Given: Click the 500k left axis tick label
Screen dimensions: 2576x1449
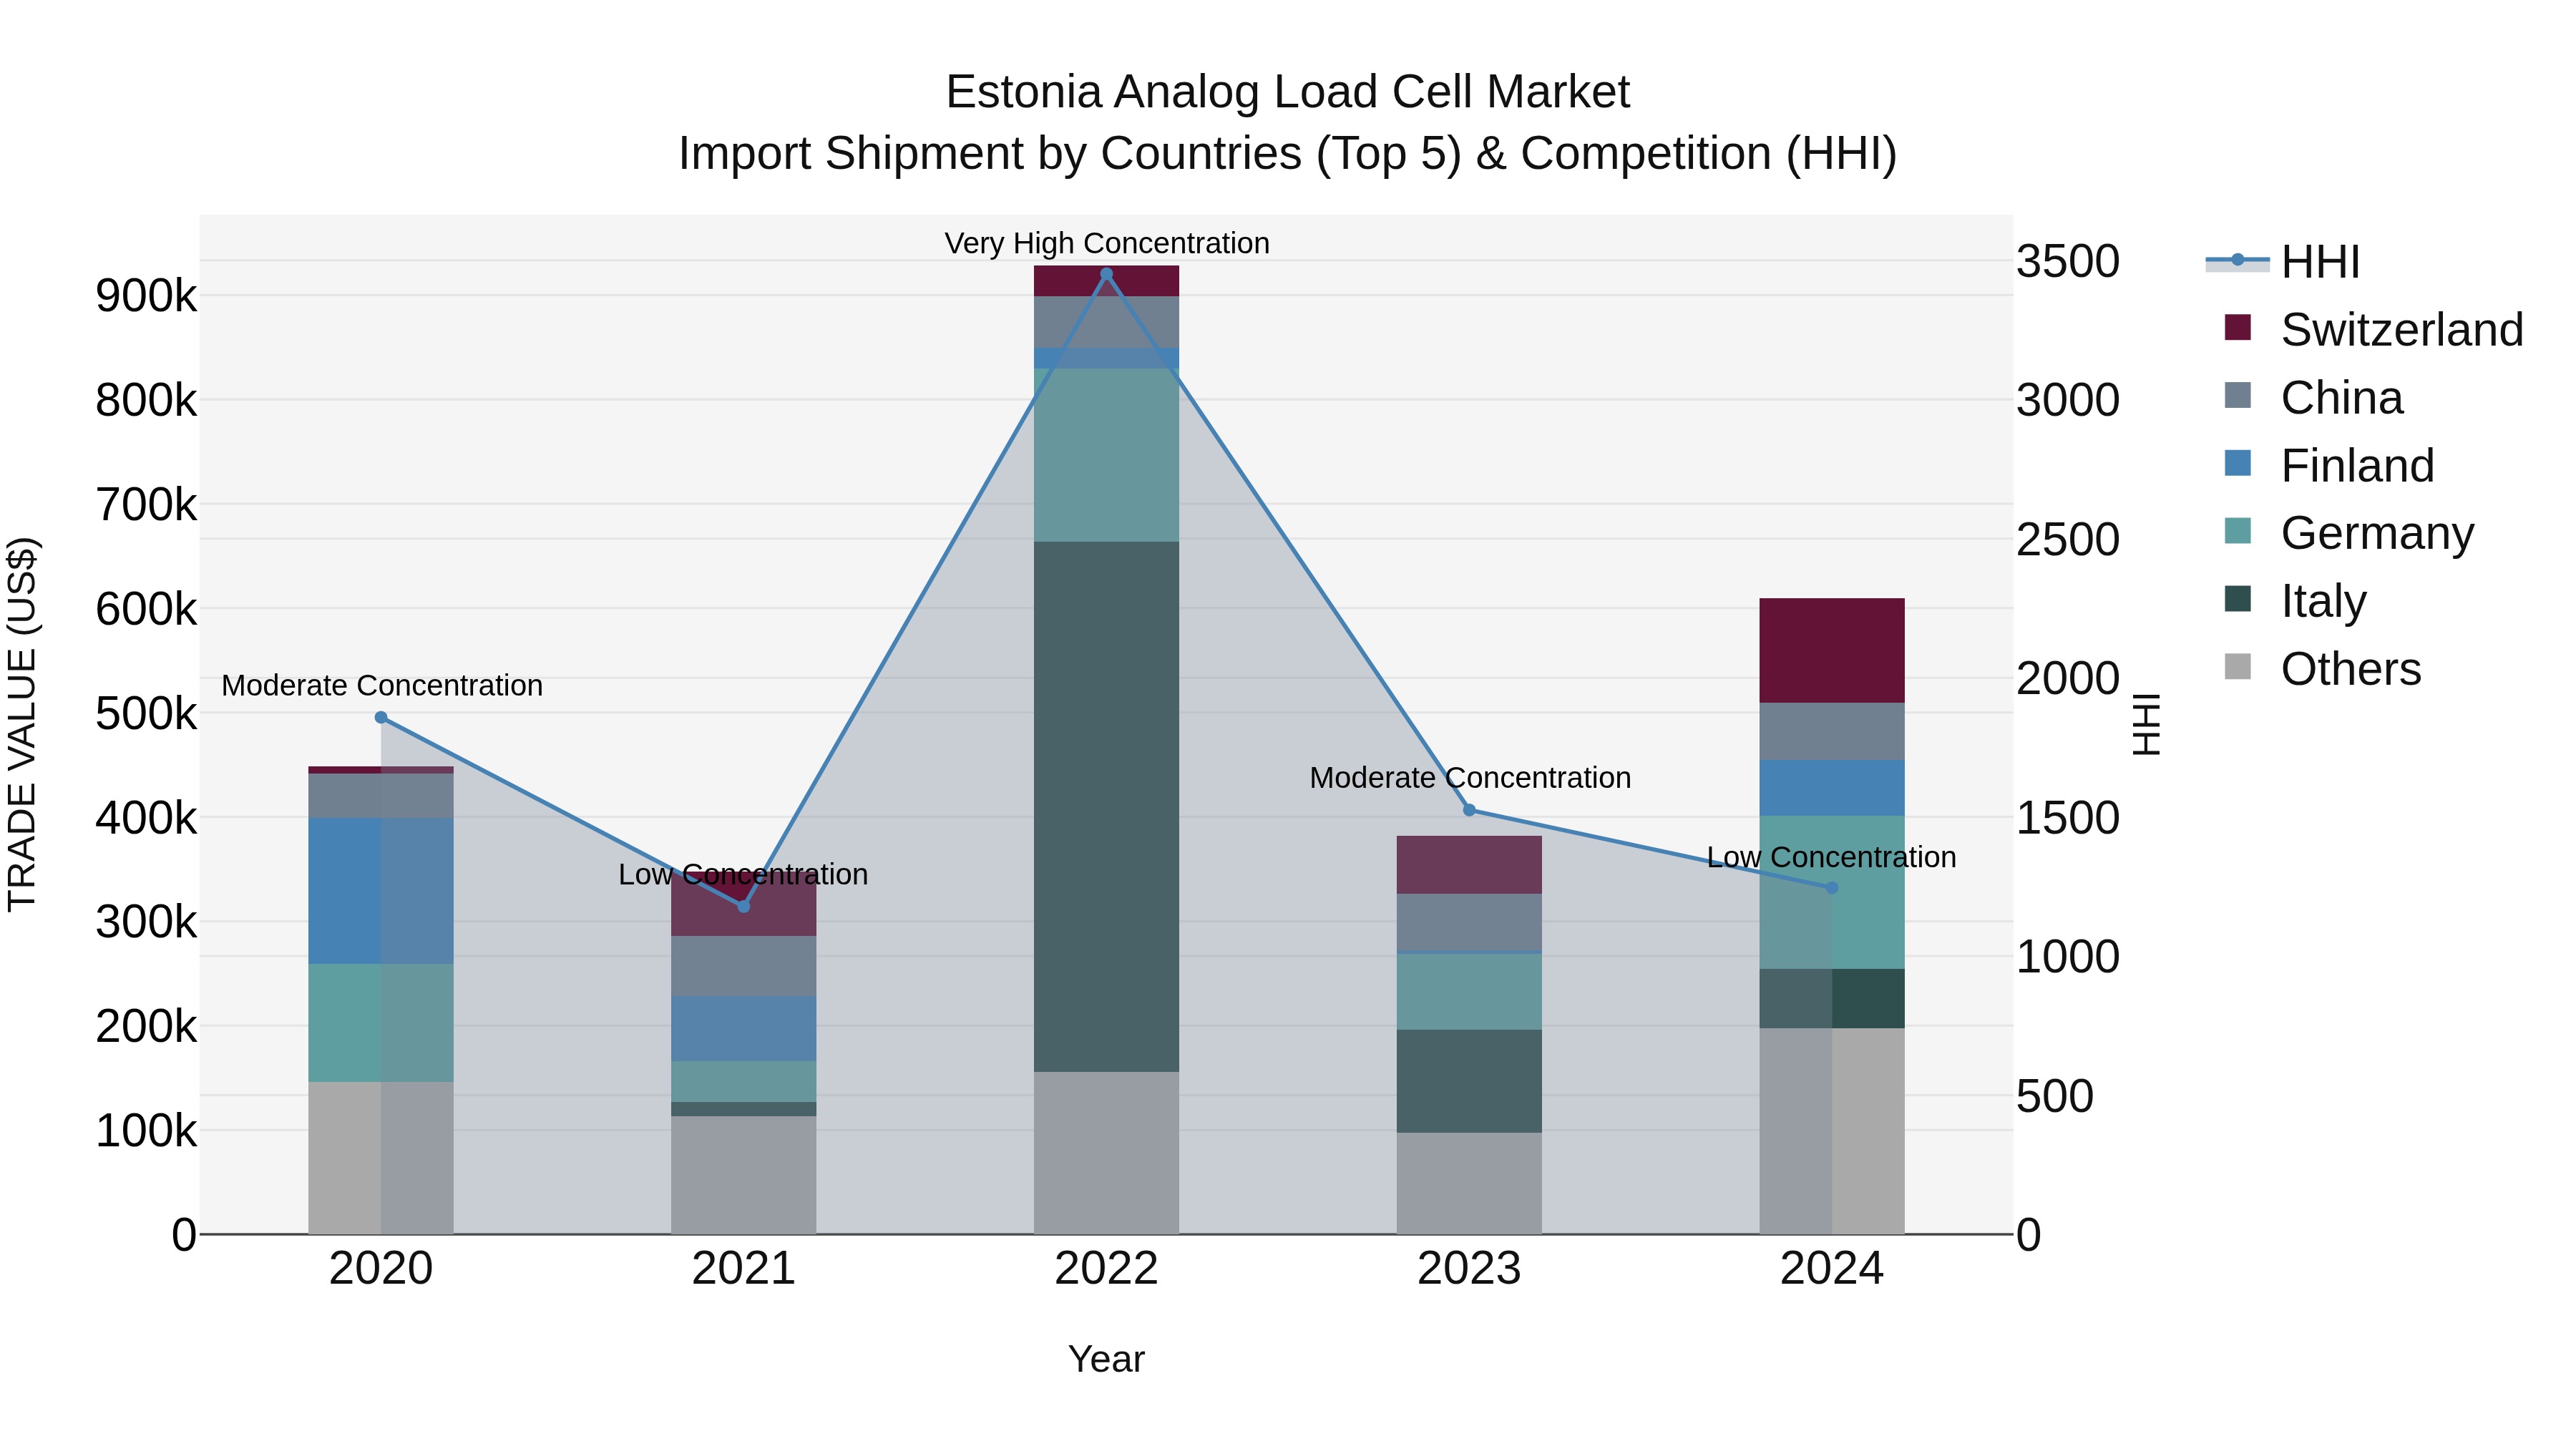Looking at the screenshot, I should click(146, 714).
